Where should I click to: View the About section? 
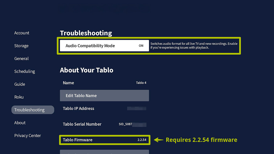[20, 123]
